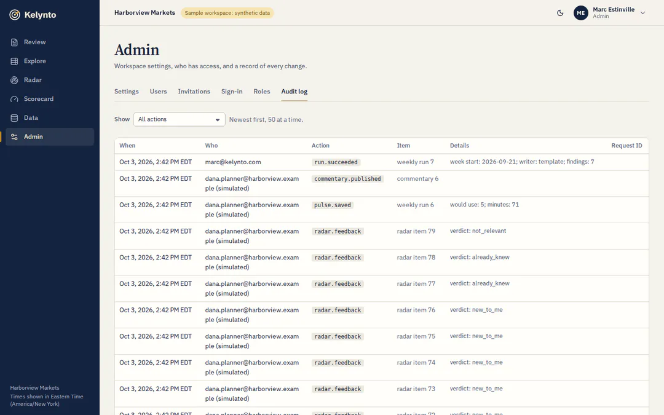Click the commentary.published action tag
The image size is (664, 415).
tap(347, 179)
